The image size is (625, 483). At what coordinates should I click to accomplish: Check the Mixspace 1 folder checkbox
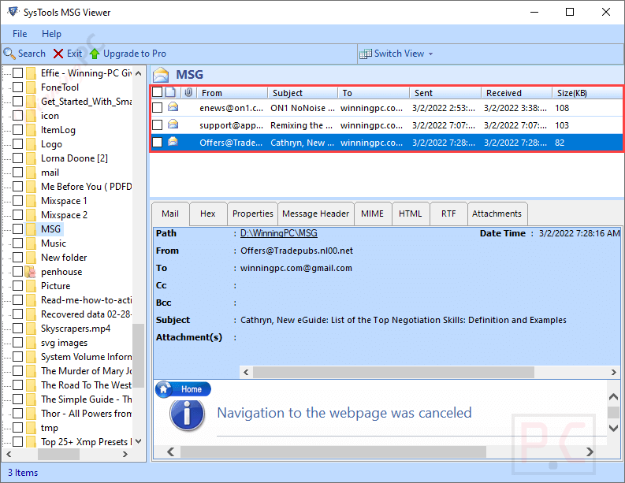tap(17, 201)
